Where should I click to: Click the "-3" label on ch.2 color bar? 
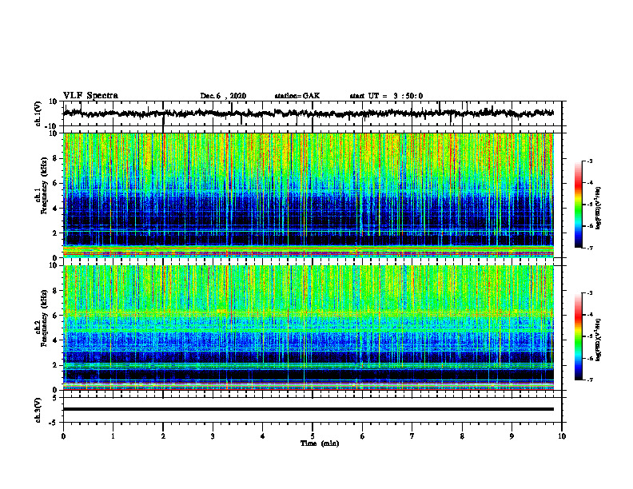click(x=590, y=293)
